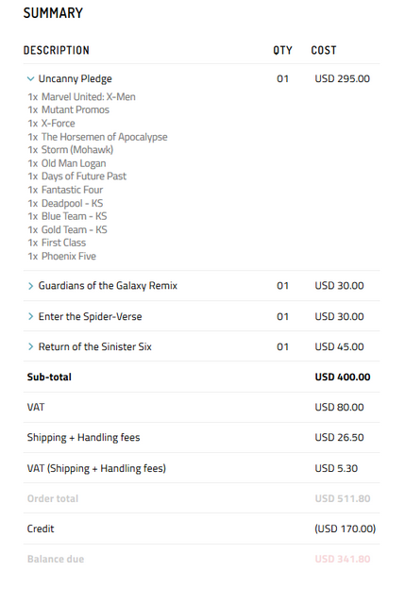
Task: Select the Return of the Sinister Six label
Action: [94, 346]
